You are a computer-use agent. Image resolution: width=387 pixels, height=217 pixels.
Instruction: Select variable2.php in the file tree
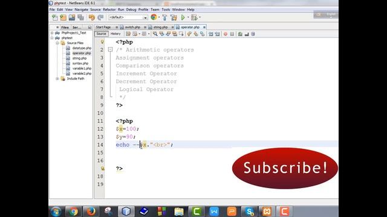pyautogui.click(x=82, y=74)
